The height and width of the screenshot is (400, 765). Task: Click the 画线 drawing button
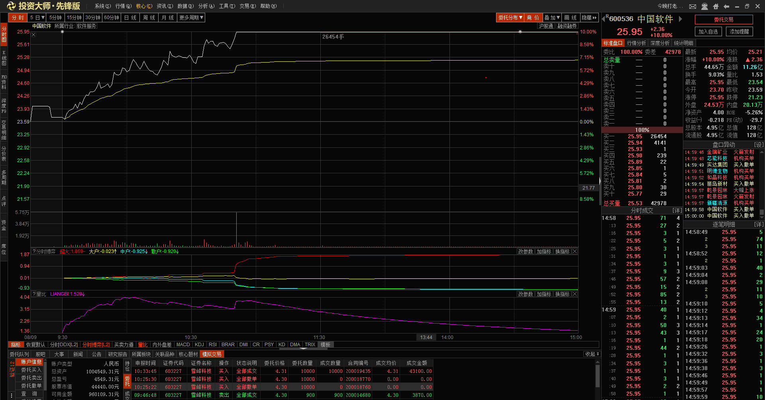pos(571,18)
